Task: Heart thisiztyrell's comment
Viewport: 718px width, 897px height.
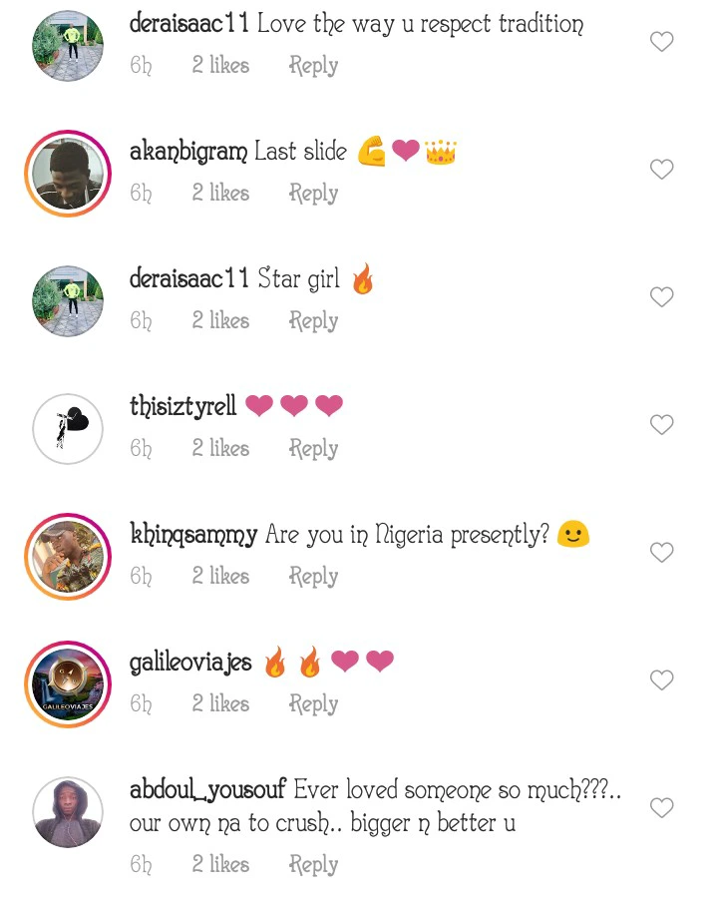Action: (x=661, y=424)
